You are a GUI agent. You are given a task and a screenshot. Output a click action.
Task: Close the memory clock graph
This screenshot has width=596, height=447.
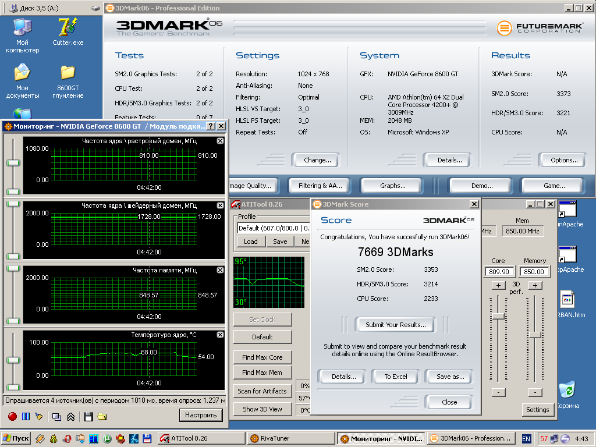click(220, 270)
